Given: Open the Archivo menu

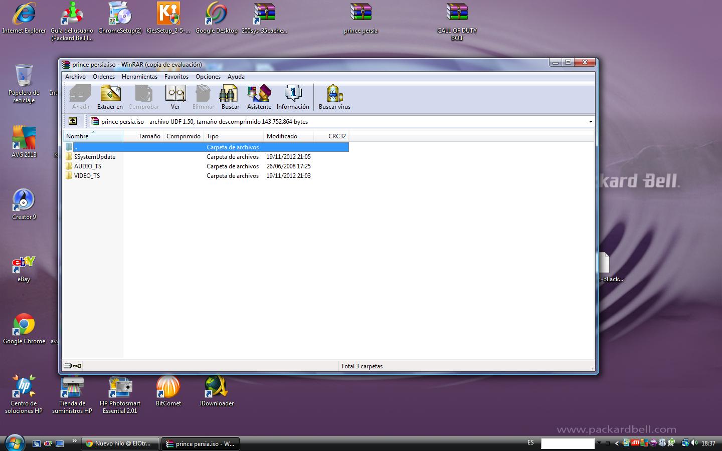Looking at the screenshot, I should point(75,77).
